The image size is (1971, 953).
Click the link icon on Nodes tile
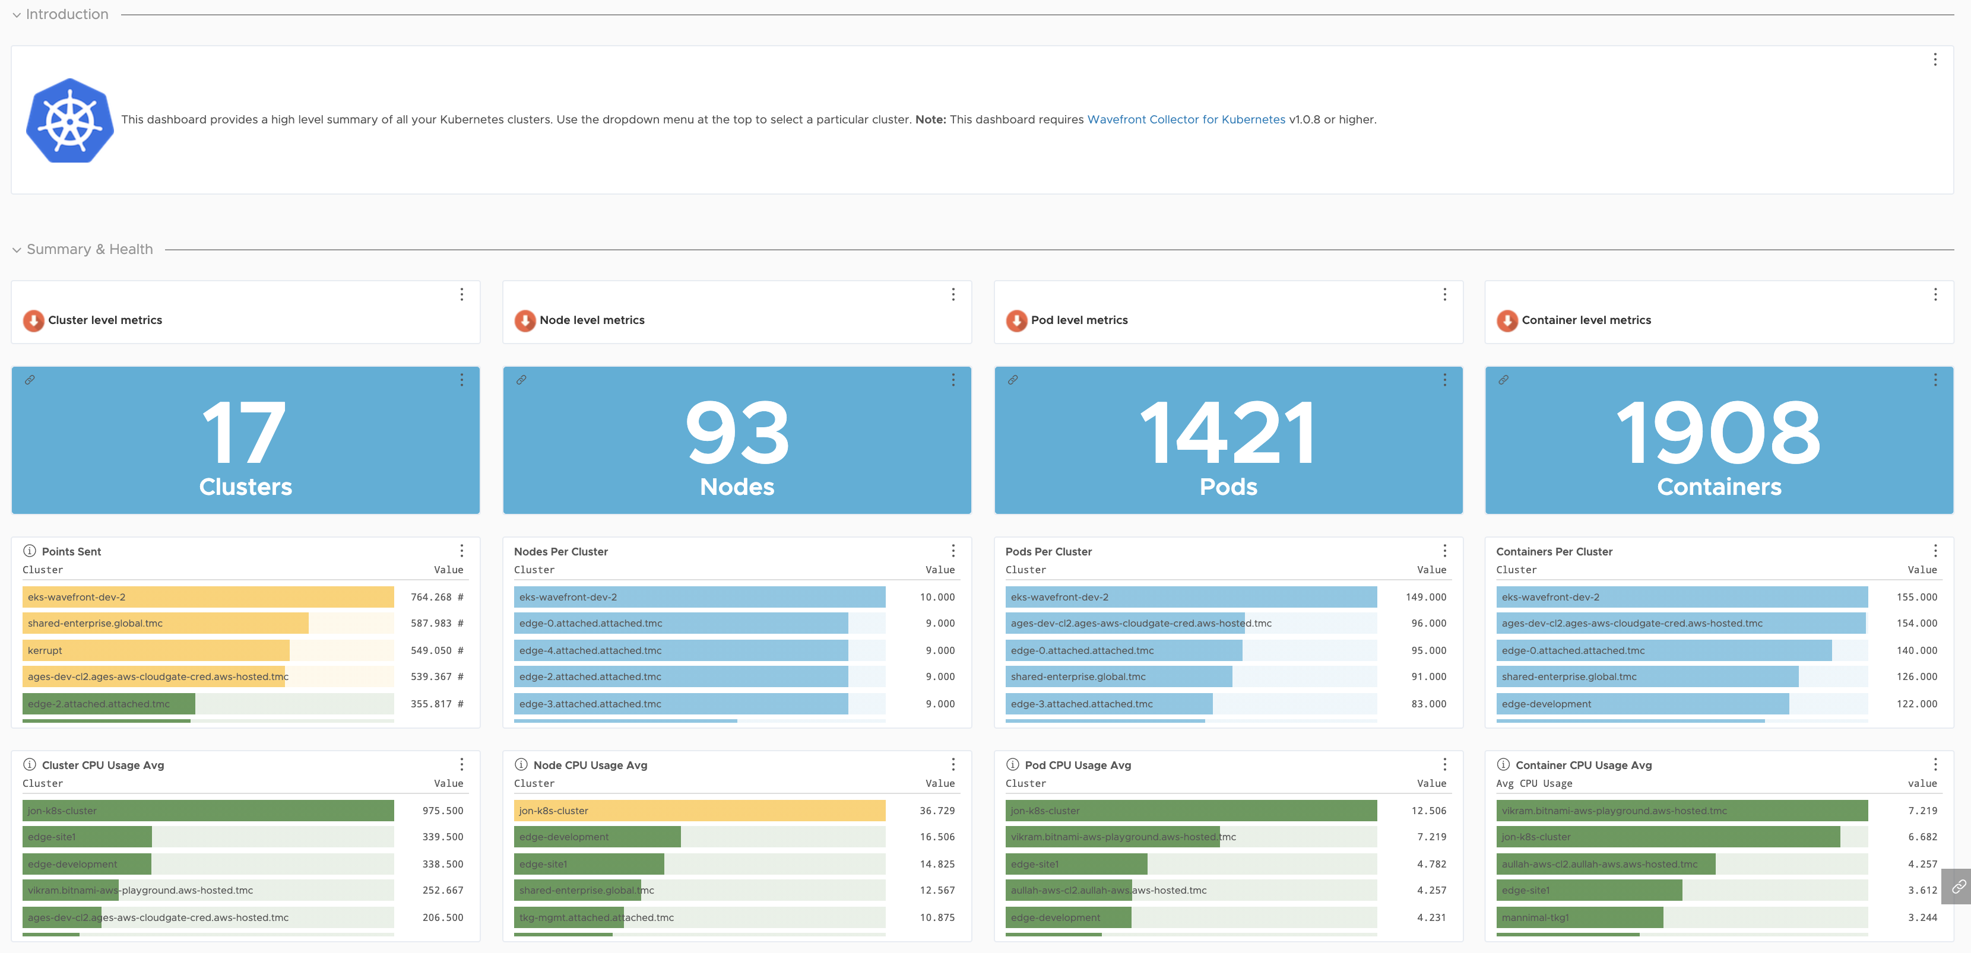point(521,379)
